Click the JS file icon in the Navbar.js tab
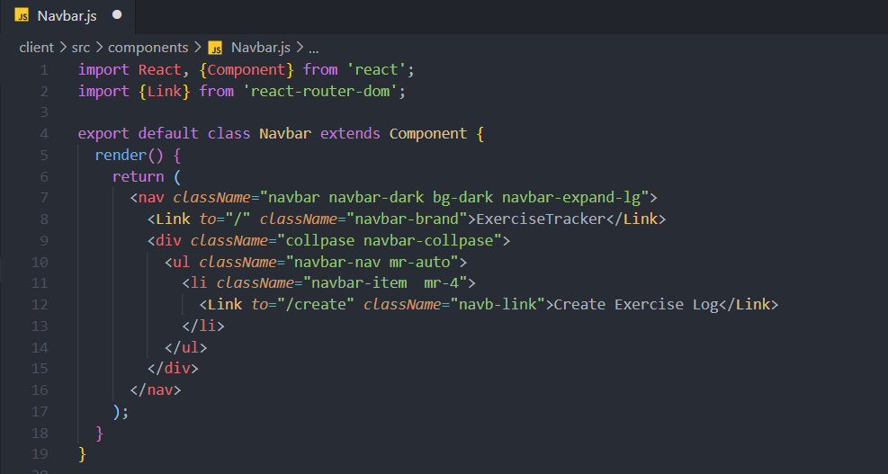 click(x=22, y=15)
